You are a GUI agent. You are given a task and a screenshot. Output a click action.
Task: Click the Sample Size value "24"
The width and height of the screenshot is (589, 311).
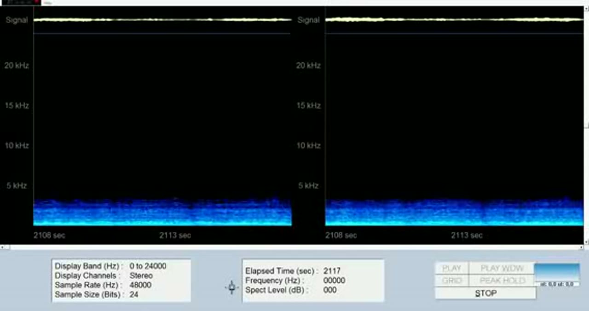pyautogui.click(x=134, y=294)
